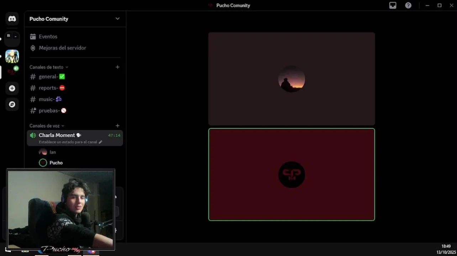
Task: Switch to the Minecraft-style image server icon
Action: [12, 56]
